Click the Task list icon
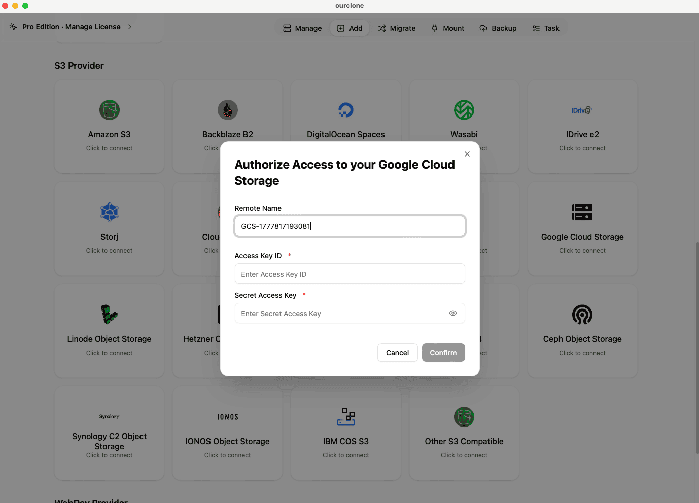 click(x=536, y=28)
